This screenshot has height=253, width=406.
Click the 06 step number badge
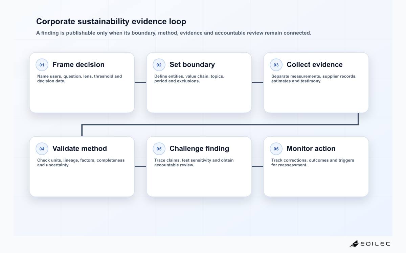click(276, 149)
